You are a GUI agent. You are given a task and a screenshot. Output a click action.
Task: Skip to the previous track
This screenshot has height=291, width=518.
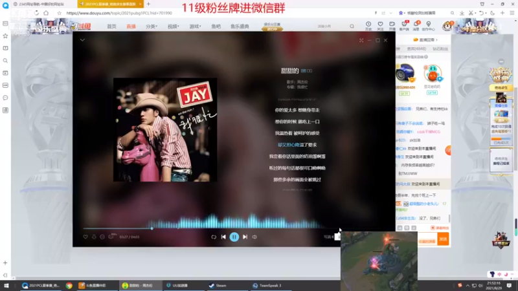click(223, 237)
